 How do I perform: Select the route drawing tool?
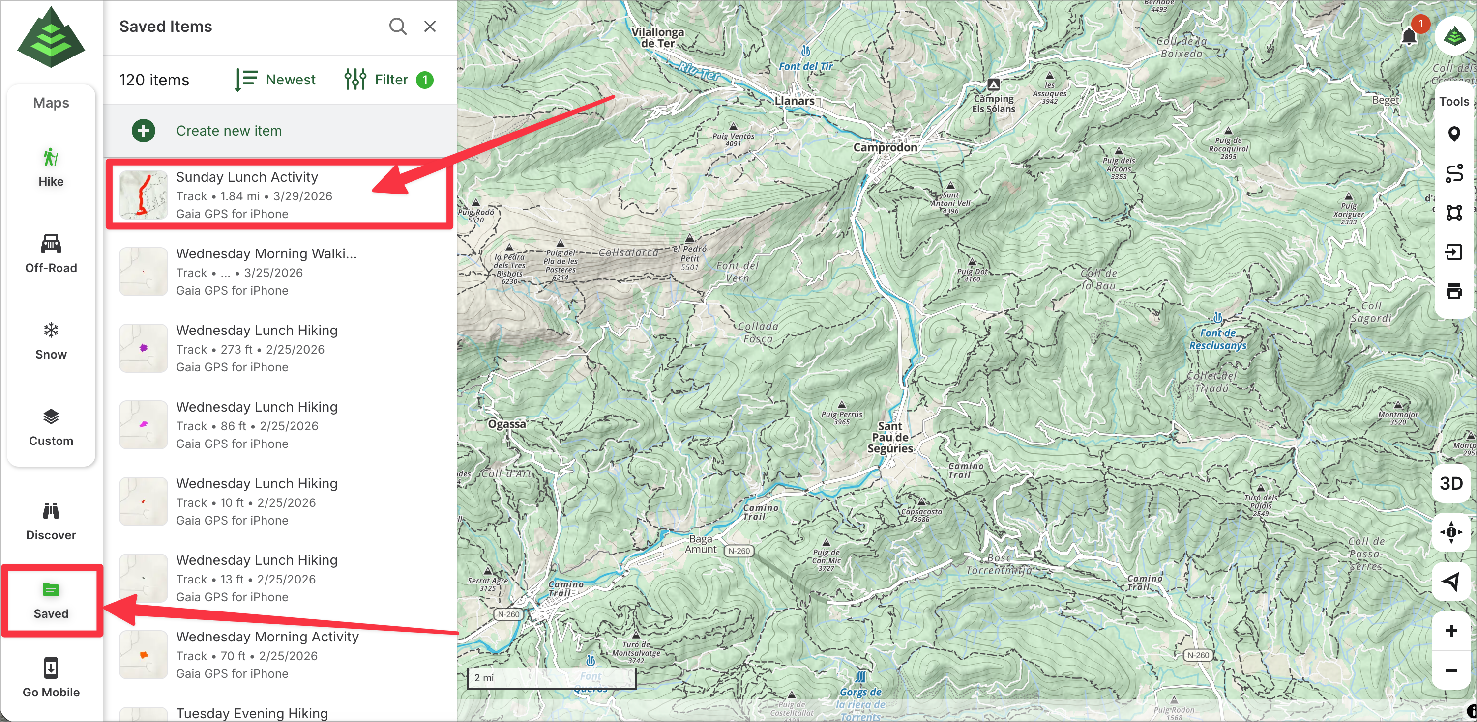click(x=1453, y=173)
